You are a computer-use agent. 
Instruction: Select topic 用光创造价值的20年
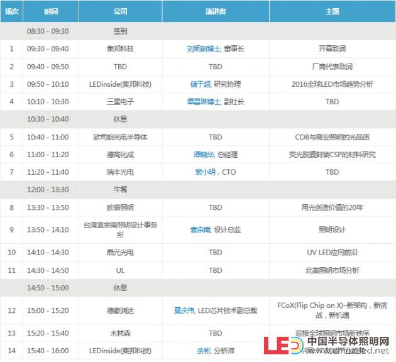click(333, 207)
